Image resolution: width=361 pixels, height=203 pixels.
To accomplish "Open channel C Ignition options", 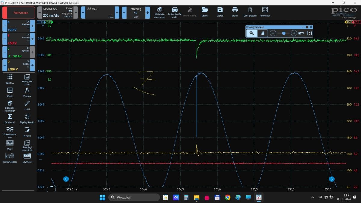I will [x=18, y=52].
